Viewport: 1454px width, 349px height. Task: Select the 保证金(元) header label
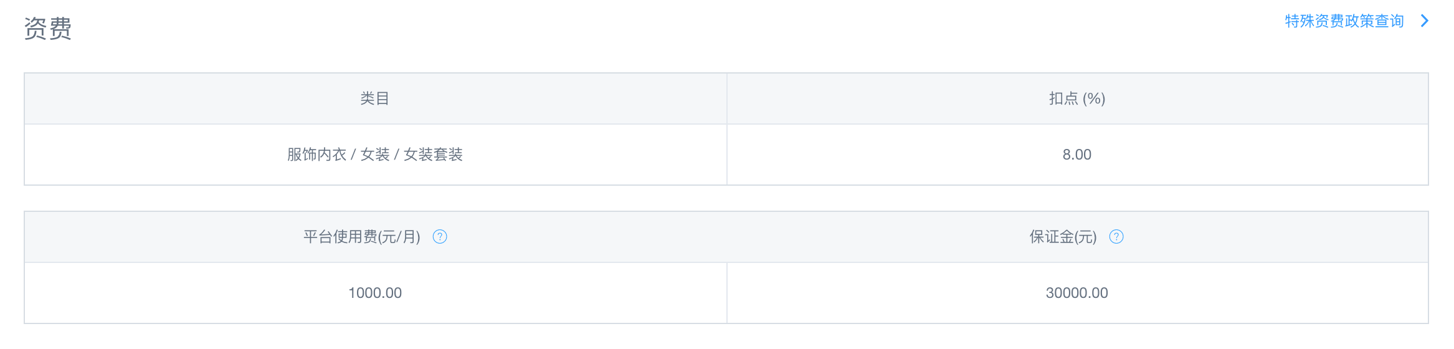pos(1063,237)
